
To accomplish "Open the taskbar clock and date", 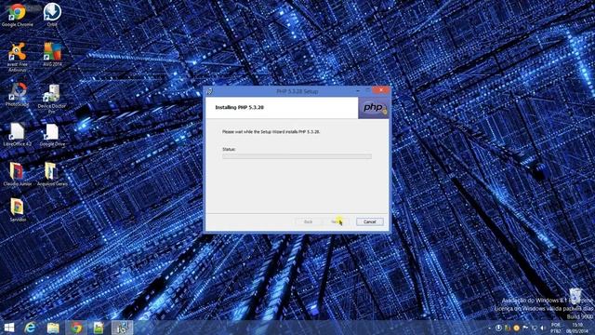I will [577, 328].
